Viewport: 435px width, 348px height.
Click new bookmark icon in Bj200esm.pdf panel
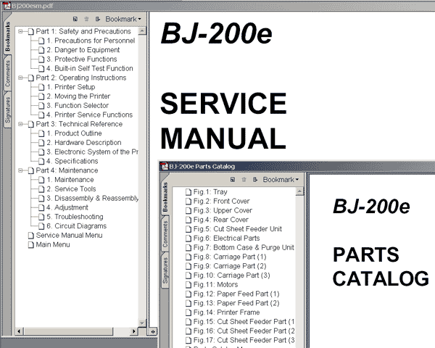coord(75,19)
